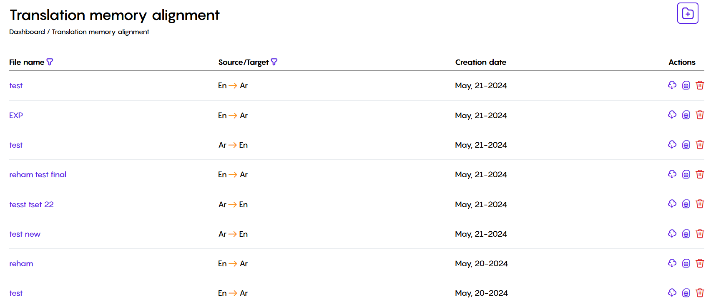Viewport: 711px width, 302px height.
Task: Delete the En→Ar test file dated May, 21-2024
Action: click(700, 85)
